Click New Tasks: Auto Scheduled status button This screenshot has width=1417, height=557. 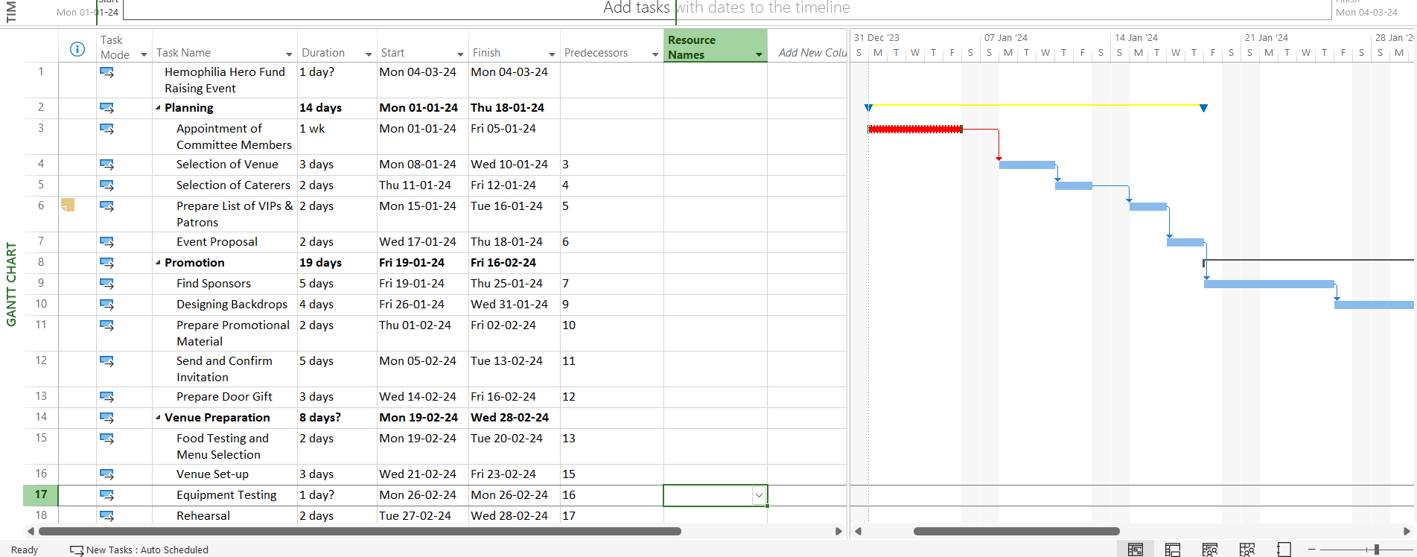(x=139, y=550)
